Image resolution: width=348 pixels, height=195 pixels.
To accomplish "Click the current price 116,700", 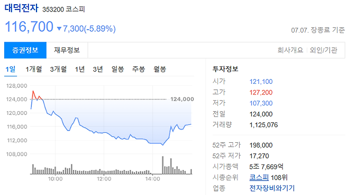I will coord(29,27).
